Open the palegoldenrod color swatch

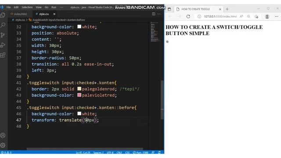(x=79, y=89)
